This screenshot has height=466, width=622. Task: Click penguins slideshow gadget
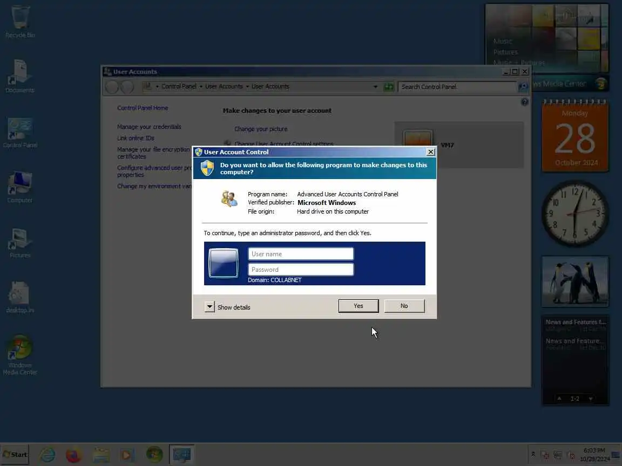(575, 282)
